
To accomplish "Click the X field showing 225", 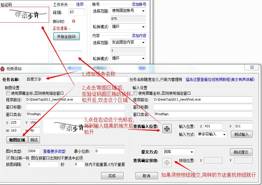I will [15, 122].
